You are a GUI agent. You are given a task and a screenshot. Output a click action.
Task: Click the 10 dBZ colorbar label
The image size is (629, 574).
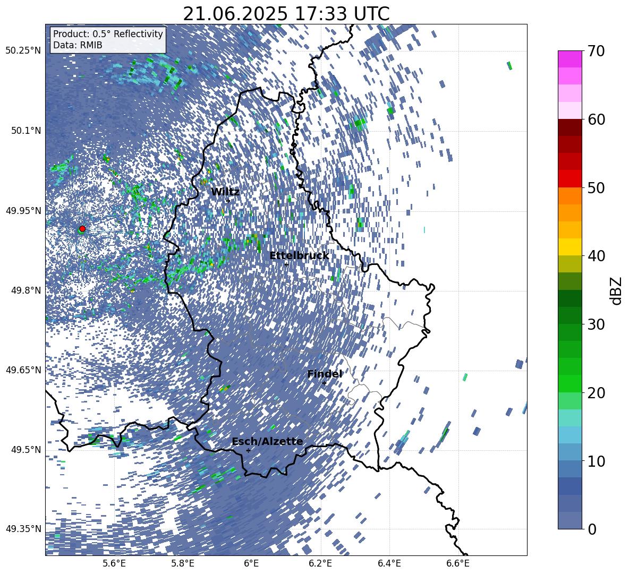coord(596,461)
